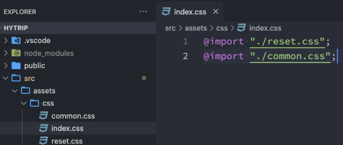Click line number 1 in the gutter

185,41
